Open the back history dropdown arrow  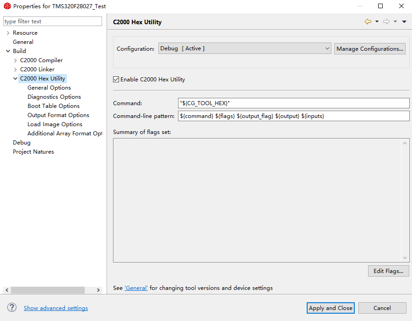377,21
